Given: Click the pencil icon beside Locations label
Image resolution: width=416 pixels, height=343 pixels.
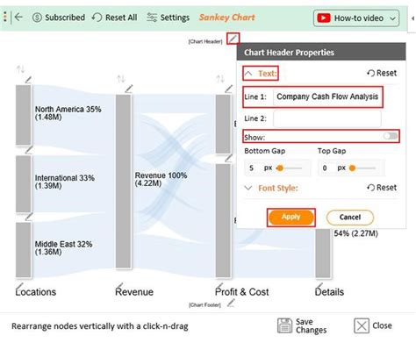Looking at the screenshot, I should [19, 286].
